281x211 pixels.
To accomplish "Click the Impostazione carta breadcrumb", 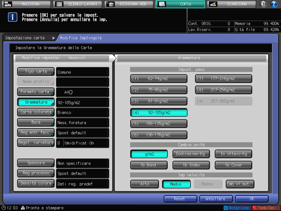I will tap(25, 38).
